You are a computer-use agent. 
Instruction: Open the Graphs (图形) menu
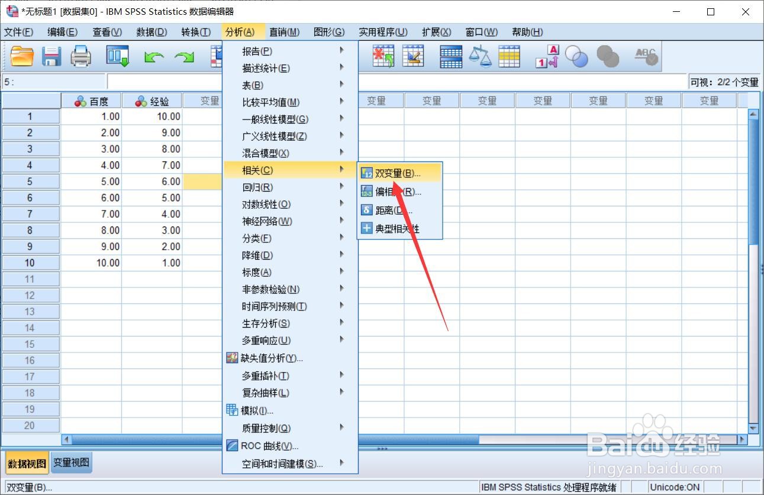[329, 32]
